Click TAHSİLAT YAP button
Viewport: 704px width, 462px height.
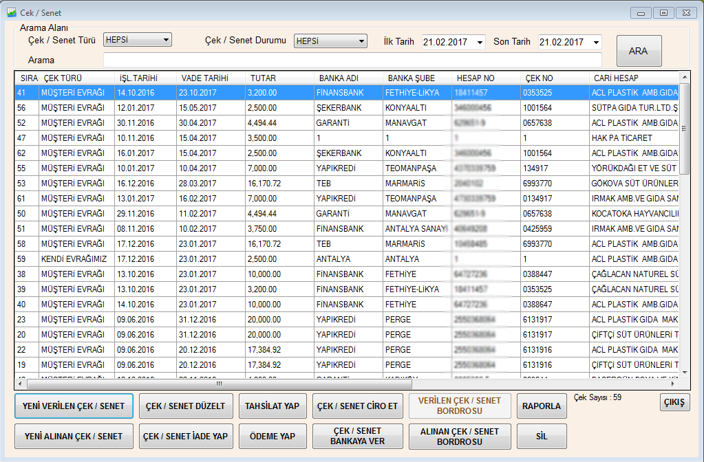273,406
